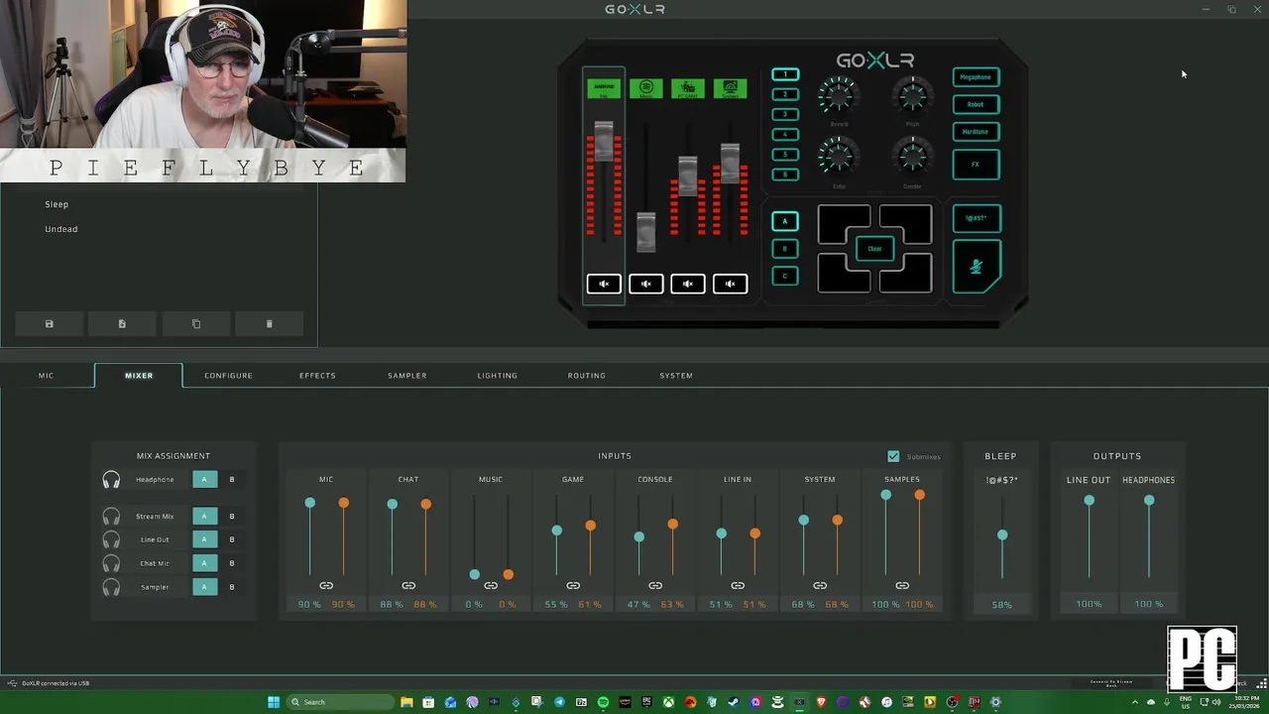Mute the first fader channel on the device
The image size is (1269, 714).
click(604, 285)
